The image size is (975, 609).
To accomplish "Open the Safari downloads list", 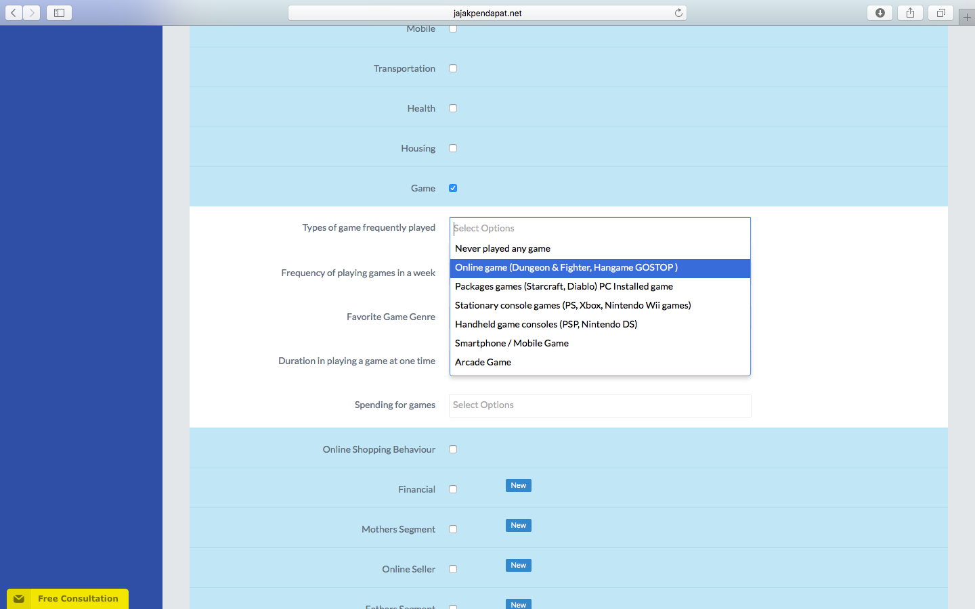I will 880,13.
